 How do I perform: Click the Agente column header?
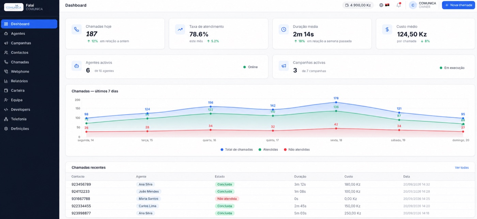[x=141, y=176]
